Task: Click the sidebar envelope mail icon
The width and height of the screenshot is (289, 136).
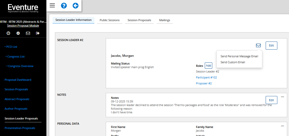Action: [28, 33]
